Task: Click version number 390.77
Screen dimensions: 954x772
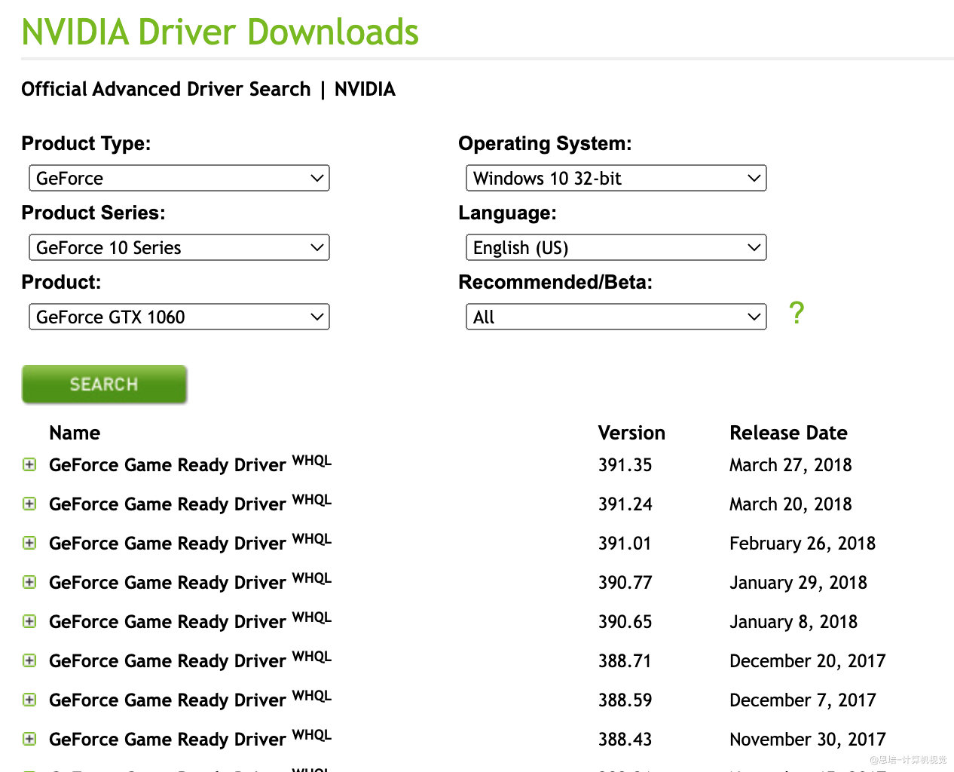Action: tap(625, 583)
